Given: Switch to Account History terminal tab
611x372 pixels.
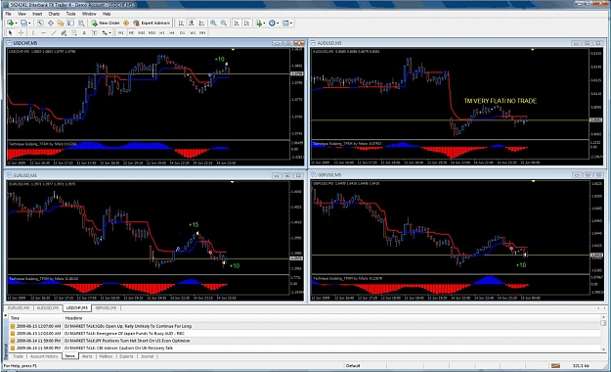Looking at the screenshot, I should (x=44, y=356).
